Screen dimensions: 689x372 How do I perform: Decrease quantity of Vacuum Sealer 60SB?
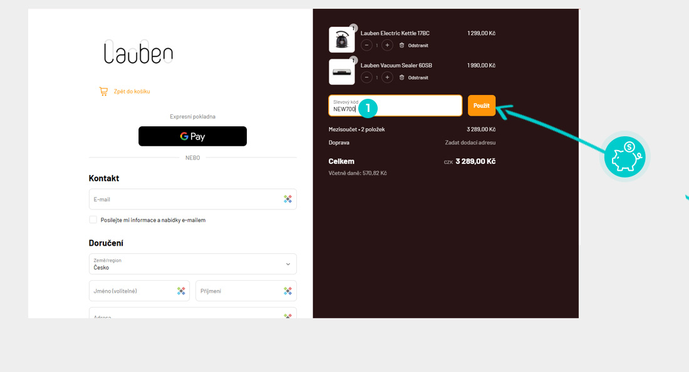pos(366,78)
